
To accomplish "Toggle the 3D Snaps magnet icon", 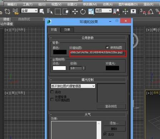I will tap(143, 11).
